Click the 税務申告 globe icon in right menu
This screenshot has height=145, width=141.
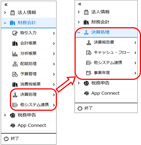click(x=86, y=83)
